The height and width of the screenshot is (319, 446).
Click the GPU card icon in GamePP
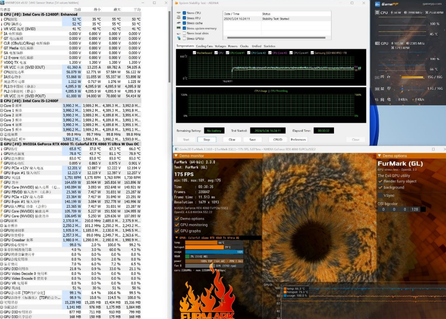[377, 43]
